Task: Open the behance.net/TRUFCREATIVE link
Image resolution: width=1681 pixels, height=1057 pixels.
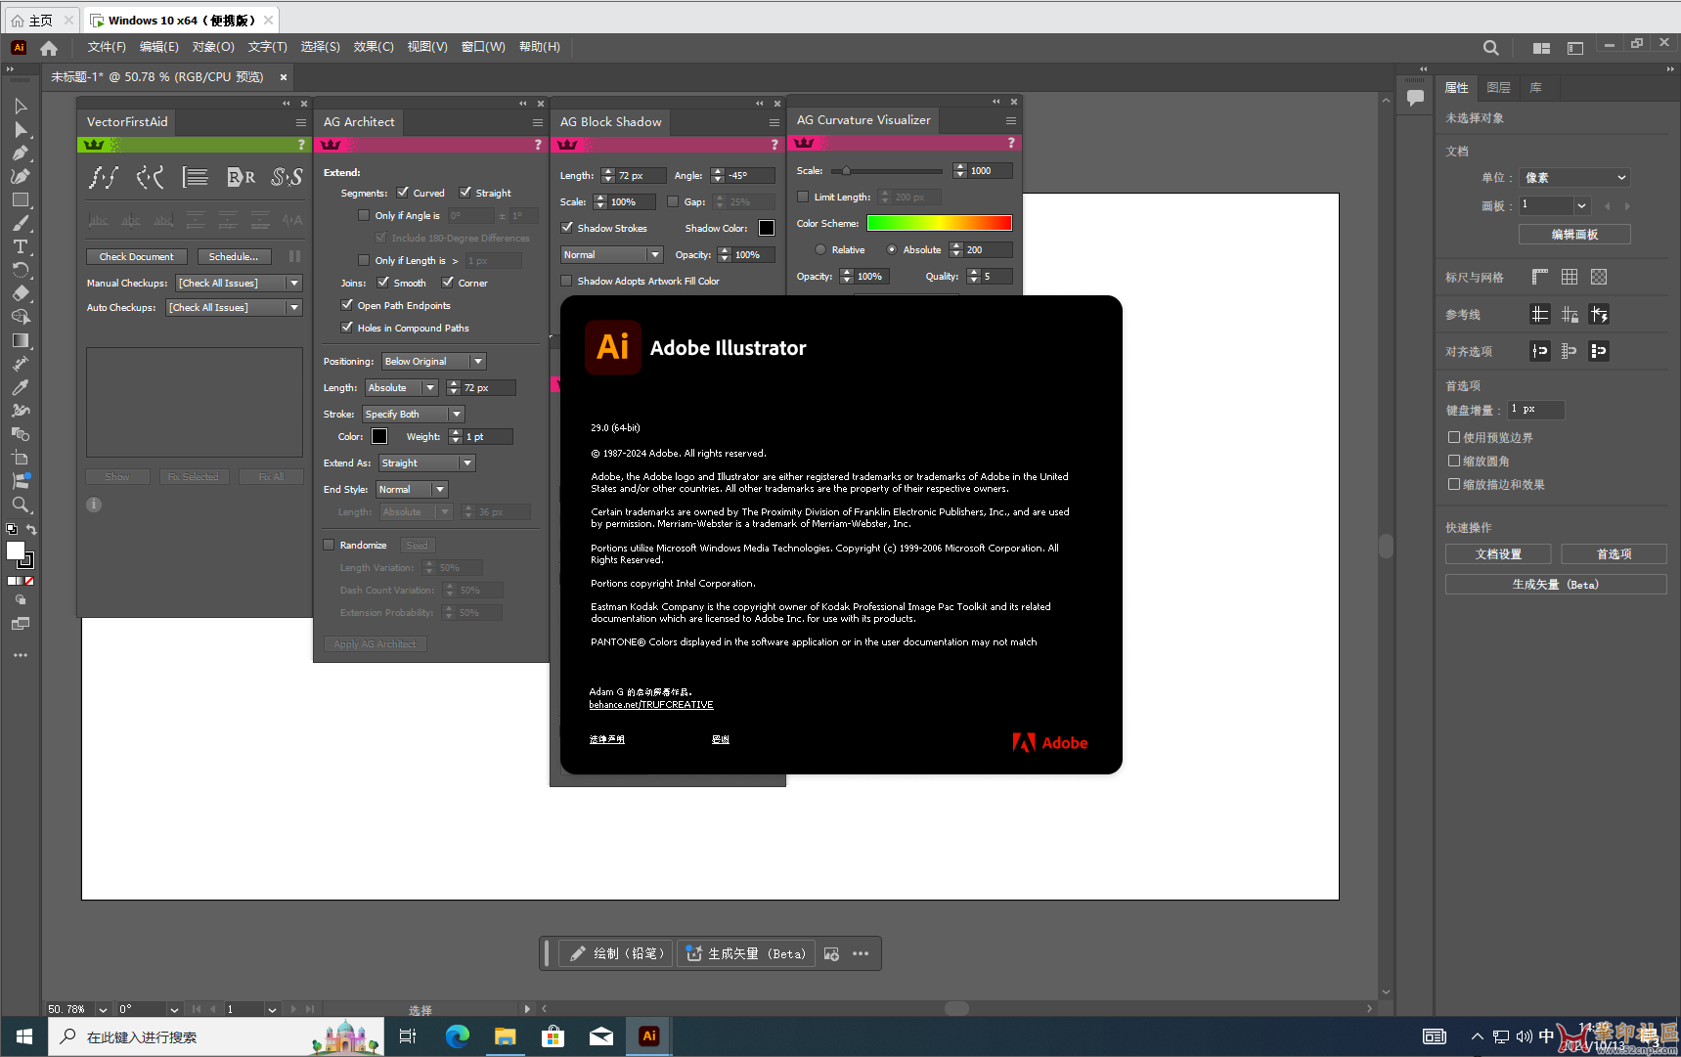Action: coord(651,704)
